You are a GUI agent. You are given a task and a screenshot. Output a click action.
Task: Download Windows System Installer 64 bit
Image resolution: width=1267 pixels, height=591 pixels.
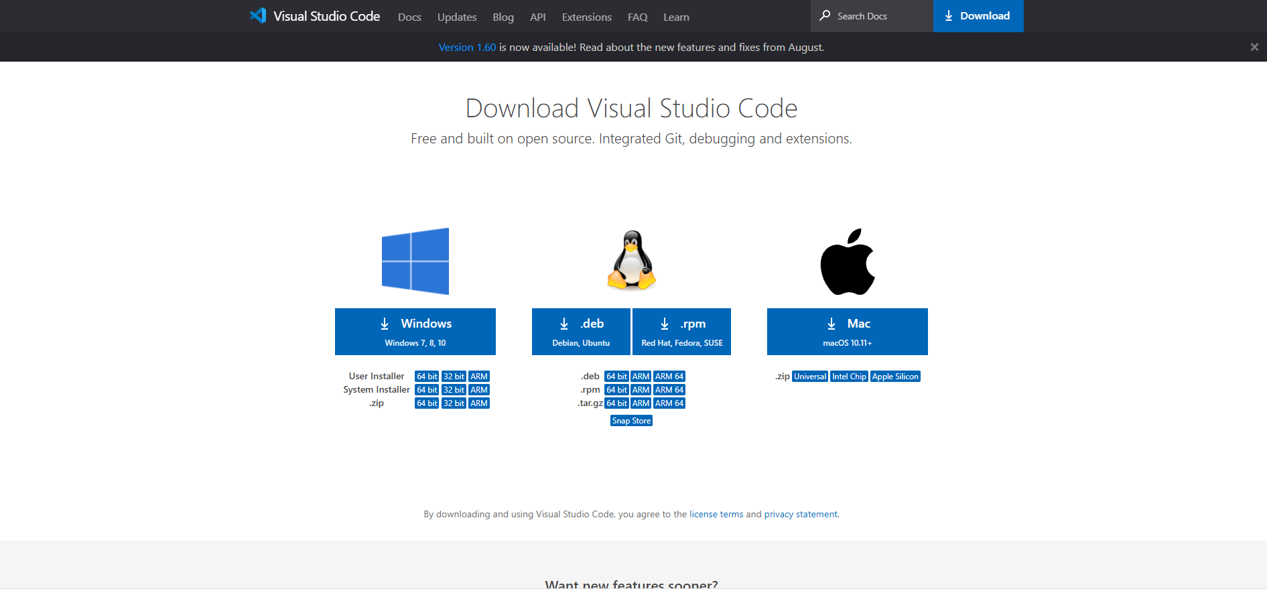tap(427, 390)
